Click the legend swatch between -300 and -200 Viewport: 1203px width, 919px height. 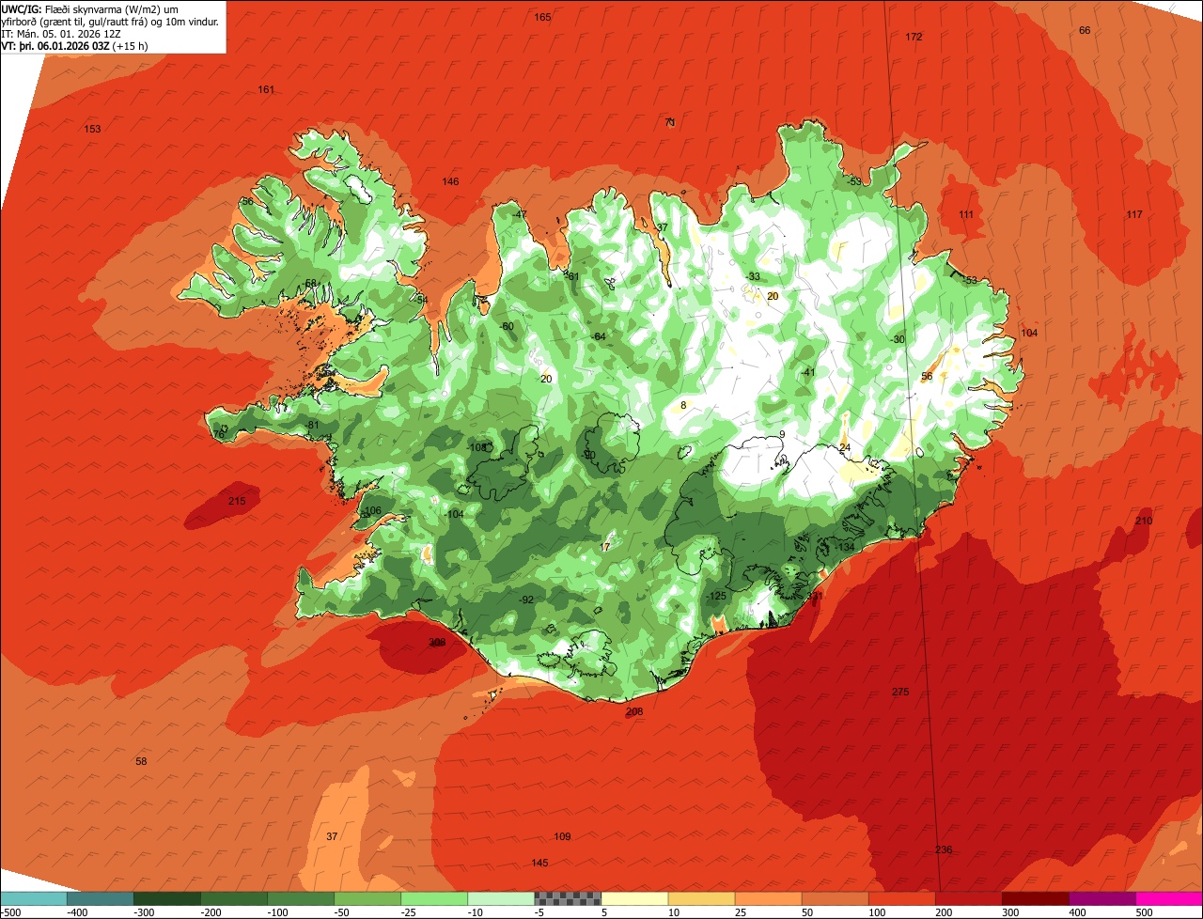pyautogui.click(x=166, y=897)
